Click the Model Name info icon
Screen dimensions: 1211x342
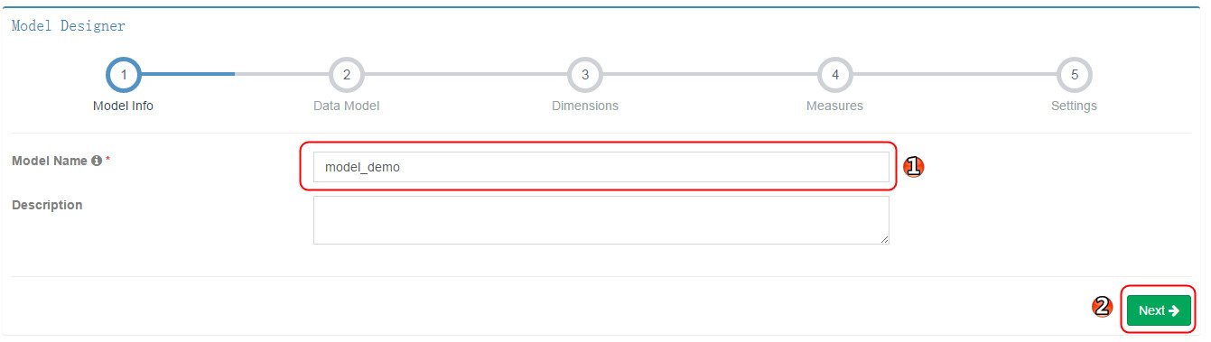96,161
